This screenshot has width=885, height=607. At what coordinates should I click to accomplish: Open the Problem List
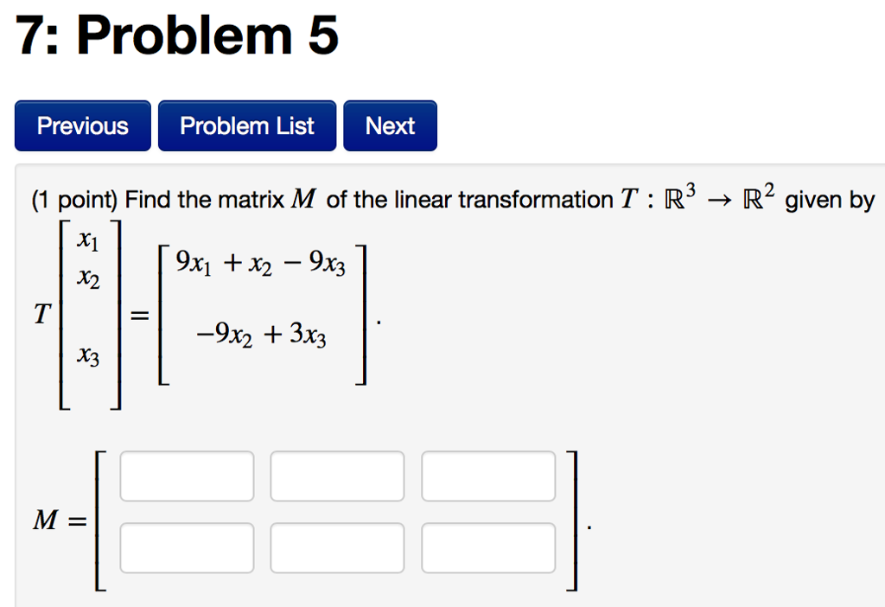pos(247,125)
